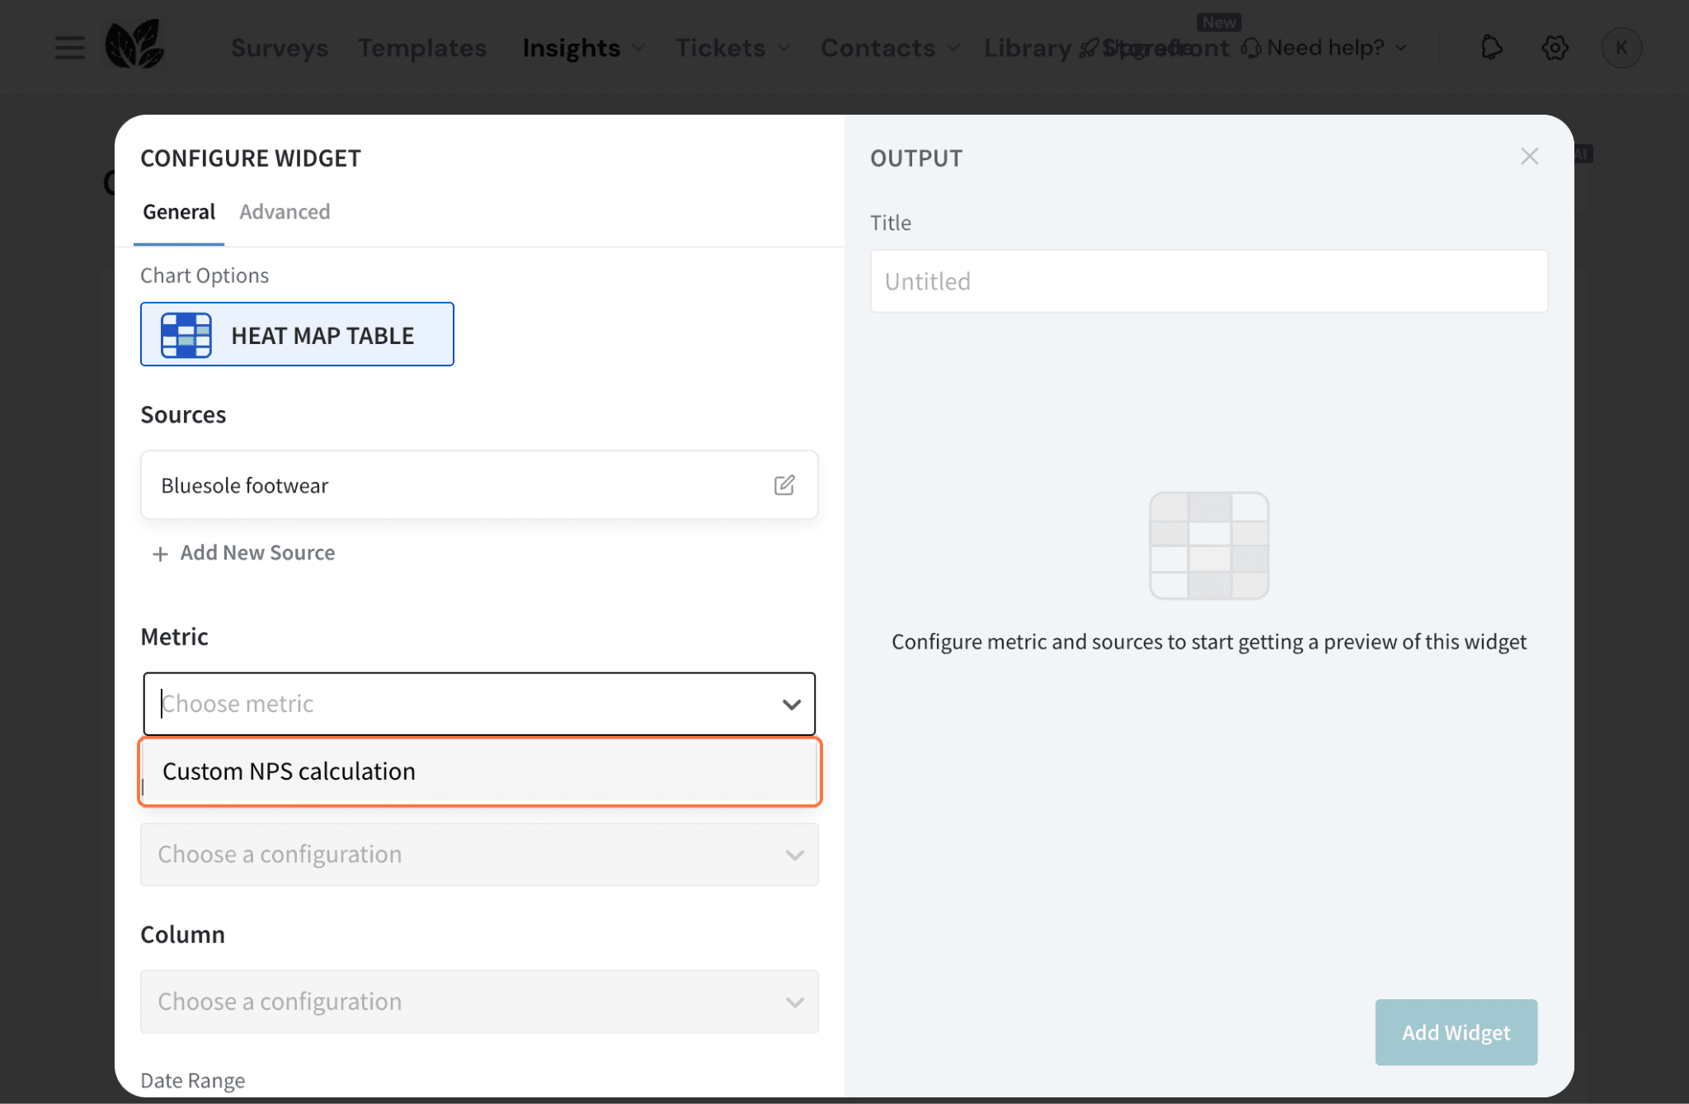This screenshot has width=1689, height=1104.
Task: Expand the Choose metric dropdown arrow
Action: pos(791,705)
